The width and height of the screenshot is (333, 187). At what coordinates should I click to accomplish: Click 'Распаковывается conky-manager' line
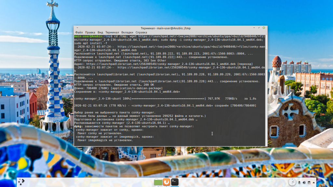tap(122, 123)
